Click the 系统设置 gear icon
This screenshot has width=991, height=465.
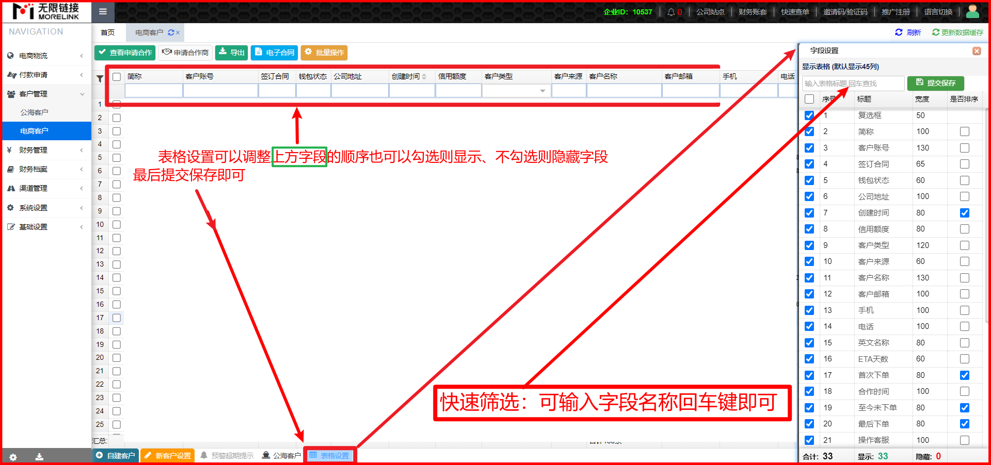[10, 208]
